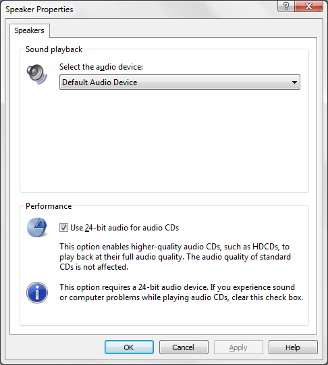
Task: Switch to the Speakers tab
Action: point(29,30)
